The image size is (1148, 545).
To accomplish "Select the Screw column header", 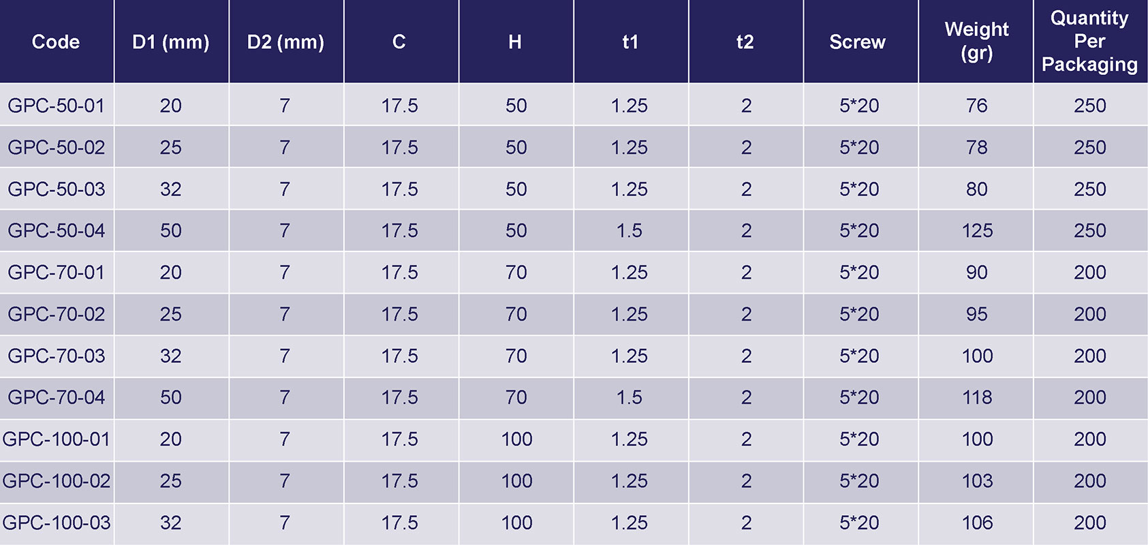I will (857, 42).
